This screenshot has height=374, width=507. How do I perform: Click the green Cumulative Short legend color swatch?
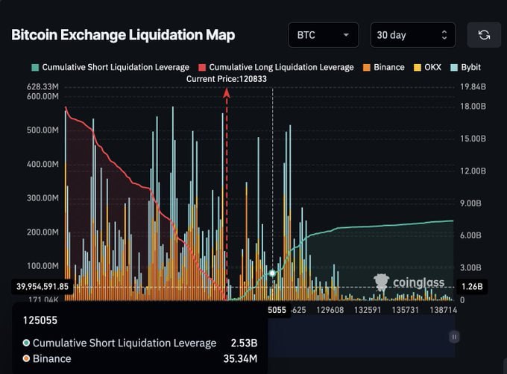36,67
